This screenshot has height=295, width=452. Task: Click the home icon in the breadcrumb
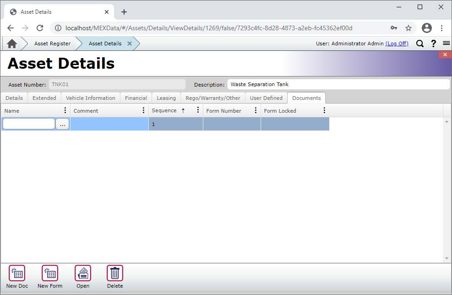click(12, 43)
